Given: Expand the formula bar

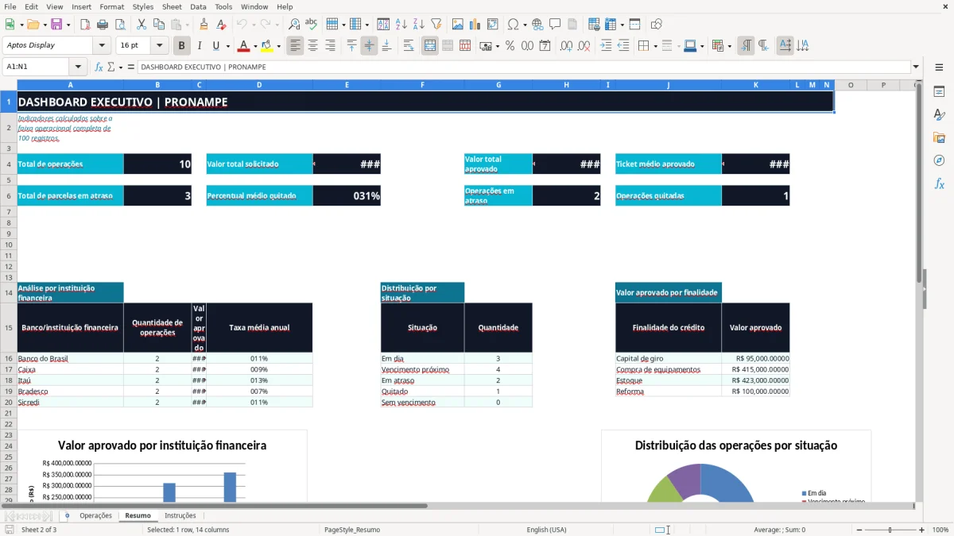Looking at the screenshot, I should point(916,67).
